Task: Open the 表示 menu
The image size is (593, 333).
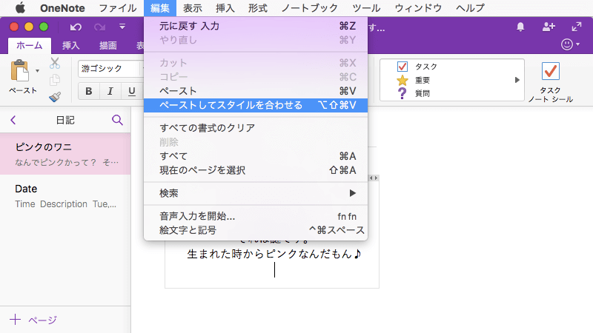Action: 193,8
